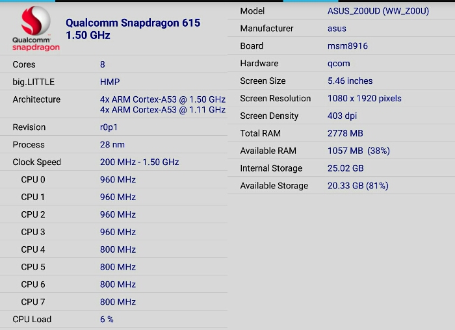
Task: Click the Clock Speed label
Action: [x=36, y=162]
